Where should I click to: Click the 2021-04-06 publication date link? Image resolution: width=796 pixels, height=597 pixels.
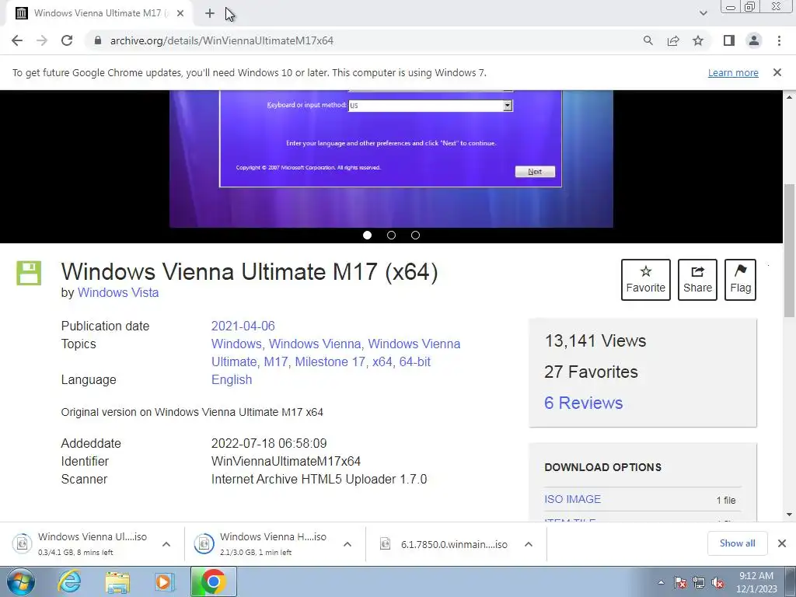click(243, 326)
